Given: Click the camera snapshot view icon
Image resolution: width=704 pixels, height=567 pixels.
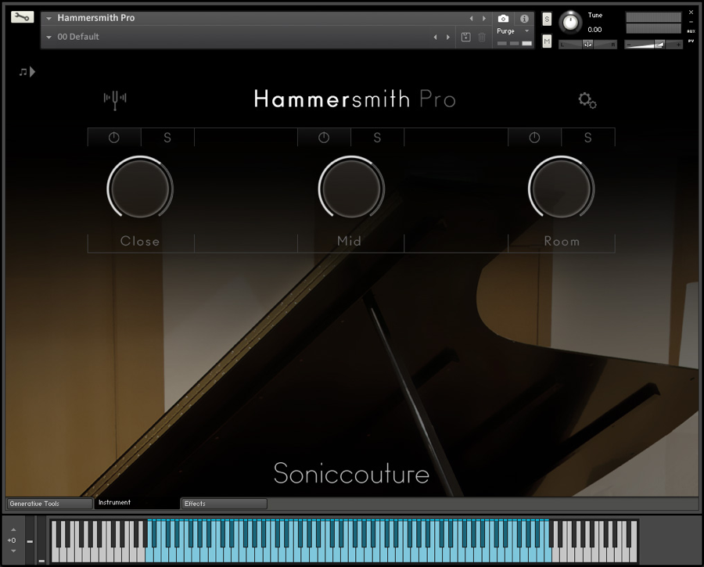Looking at the screenshot, I should (503, 19).
